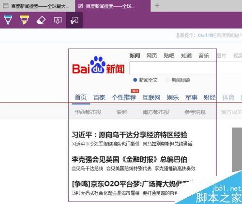Open the 百家 news tab
Screen dimensions: 242x204
tap(99, 98)
